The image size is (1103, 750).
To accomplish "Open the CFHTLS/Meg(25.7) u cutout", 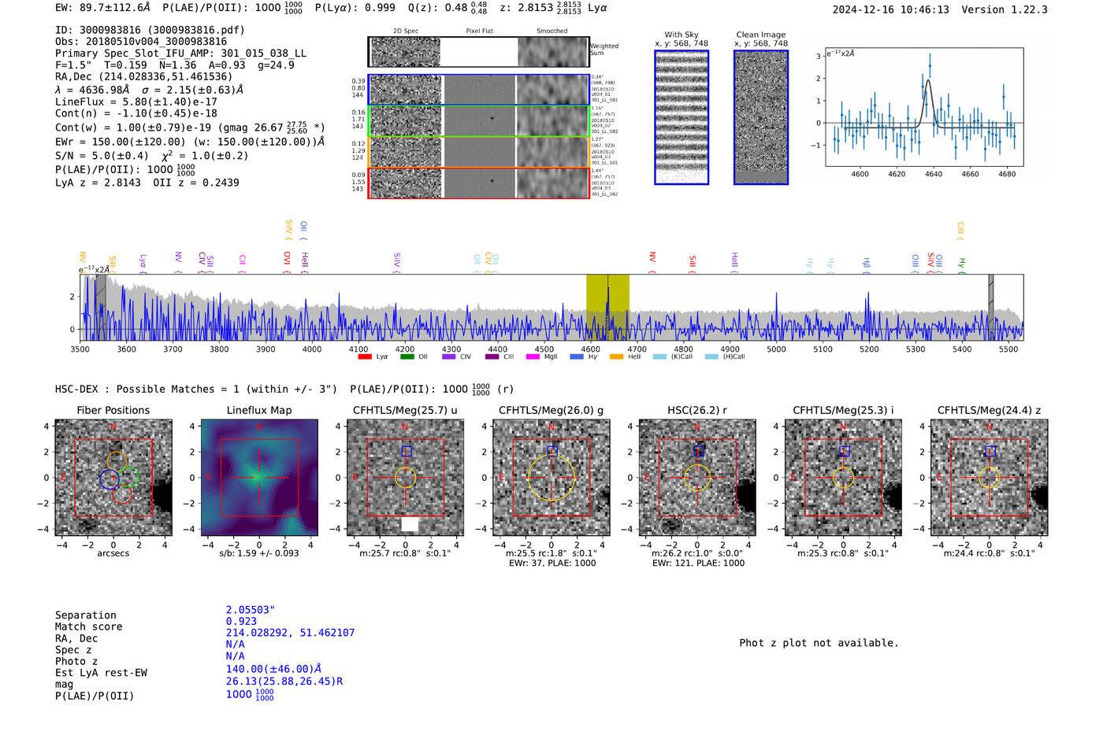I will point(405,477).
